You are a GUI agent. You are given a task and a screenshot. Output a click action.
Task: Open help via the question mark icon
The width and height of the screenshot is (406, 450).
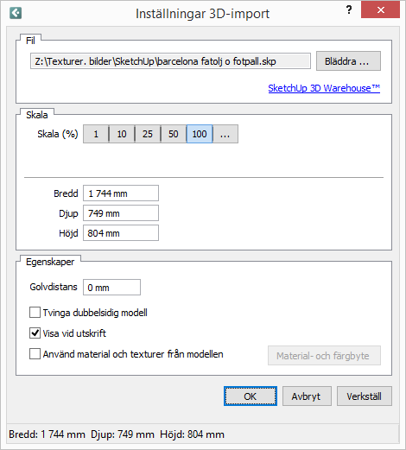(349, 10)
